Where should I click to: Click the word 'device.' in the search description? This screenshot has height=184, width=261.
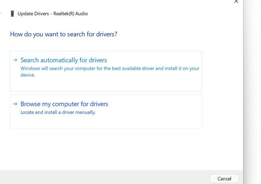[28, 75]
